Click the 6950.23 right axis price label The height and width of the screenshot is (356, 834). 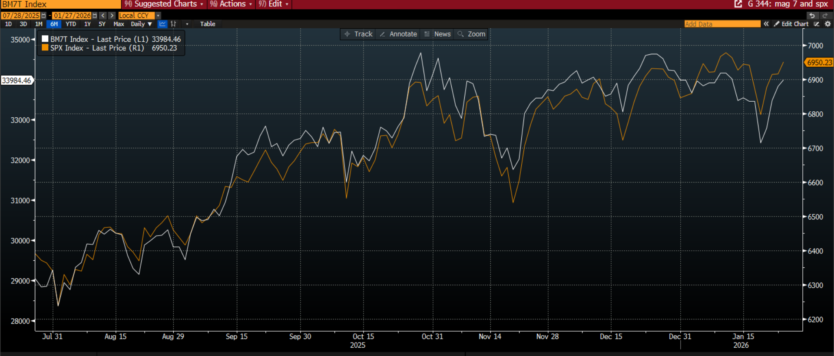click(820, 63)
